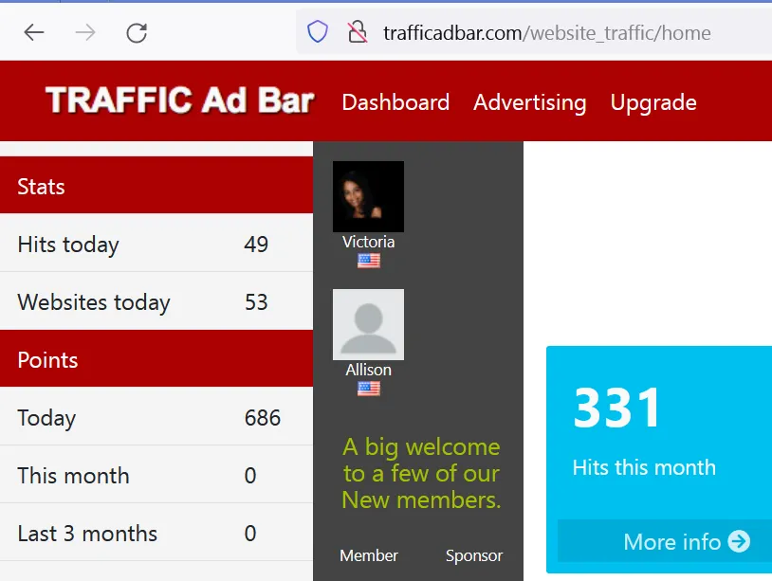Click the Member column label

click(x=369, y=555)
